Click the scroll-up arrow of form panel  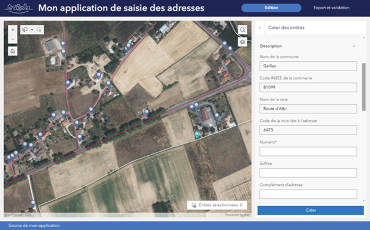(x=364, y=38)
